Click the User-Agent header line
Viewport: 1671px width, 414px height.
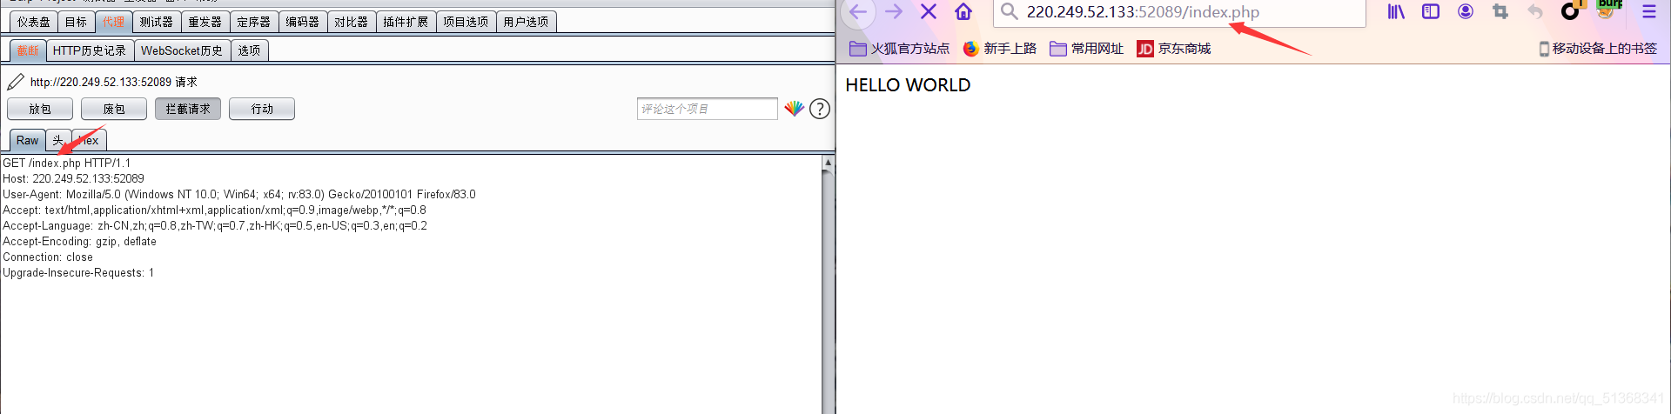(x=239, y=194)
